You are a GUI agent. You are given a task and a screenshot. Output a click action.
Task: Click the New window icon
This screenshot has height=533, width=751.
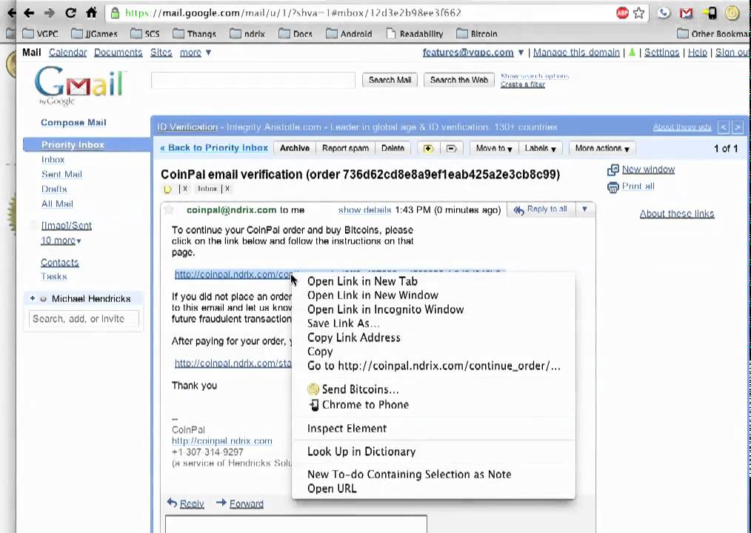click(x=613, y=170)
